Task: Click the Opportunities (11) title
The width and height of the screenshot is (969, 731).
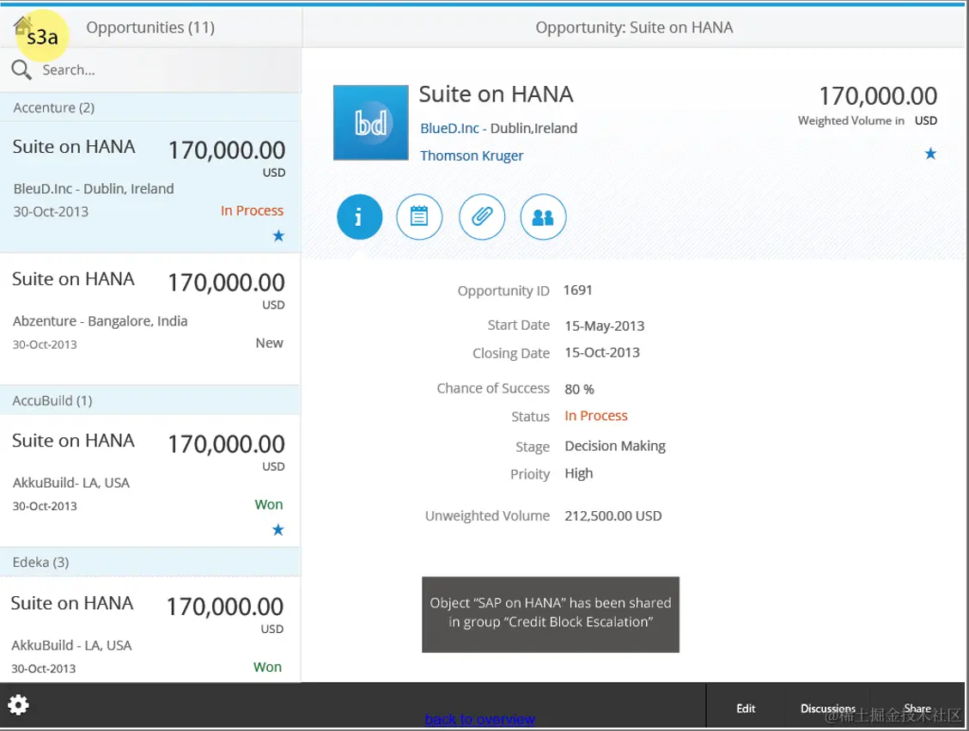Action: 150,27
